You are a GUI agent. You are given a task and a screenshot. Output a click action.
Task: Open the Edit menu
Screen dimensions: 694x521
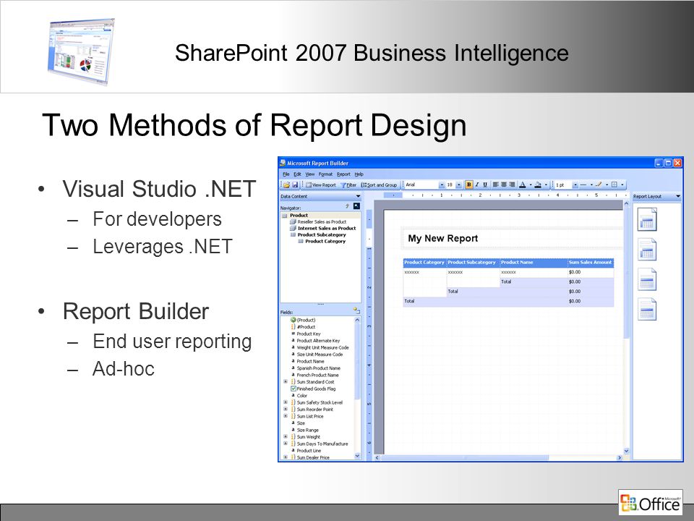tap(297, 174)
